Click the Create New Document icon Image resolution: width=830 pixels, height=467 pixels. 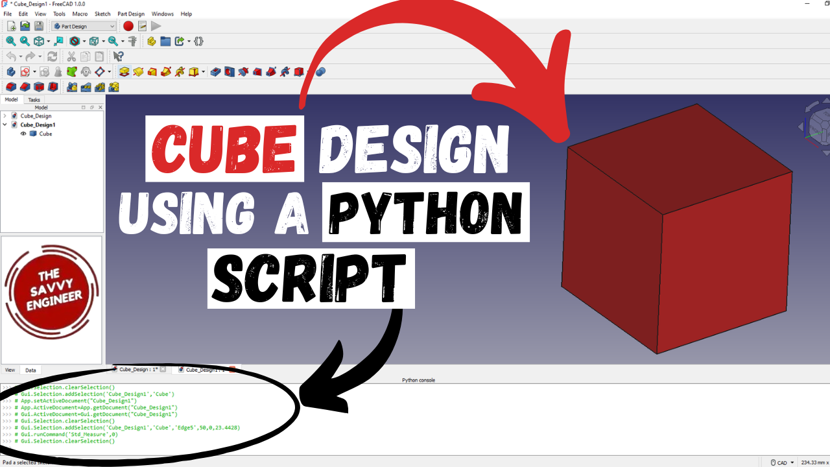pyautogui.click(x=11, y=26)
